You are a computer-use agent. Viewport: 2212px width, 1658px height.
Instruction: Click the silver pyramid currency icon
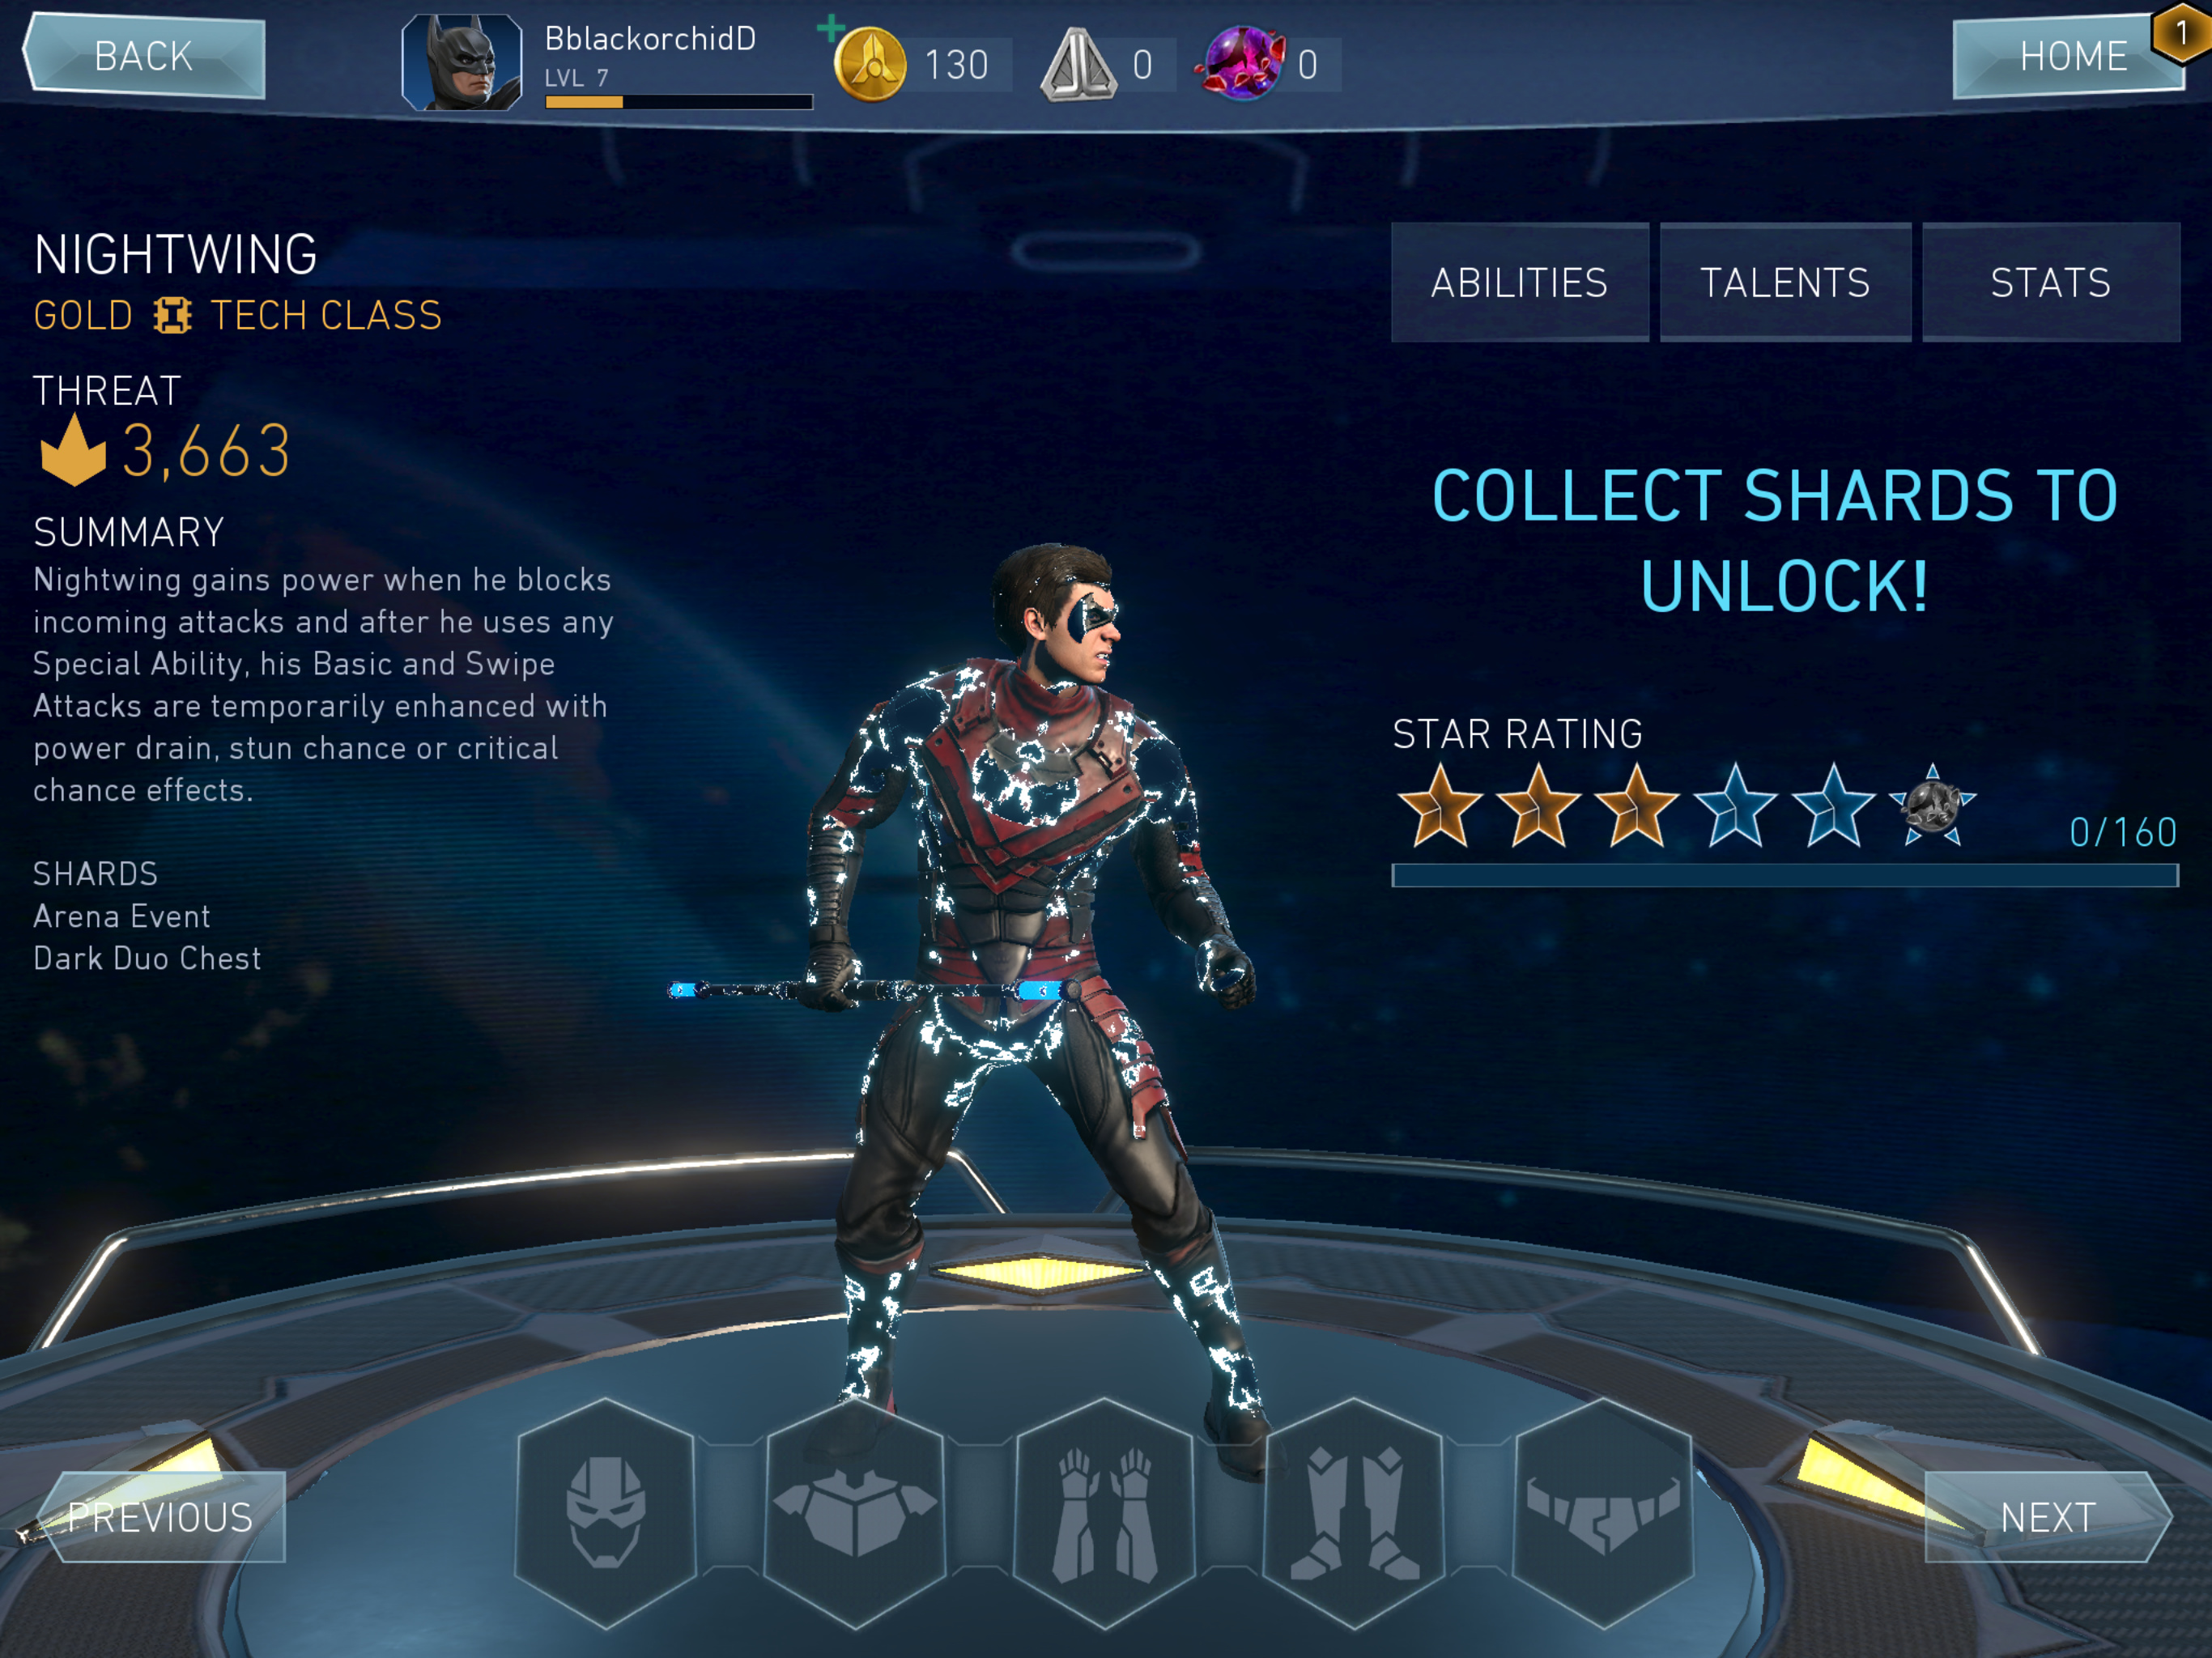1078,65
